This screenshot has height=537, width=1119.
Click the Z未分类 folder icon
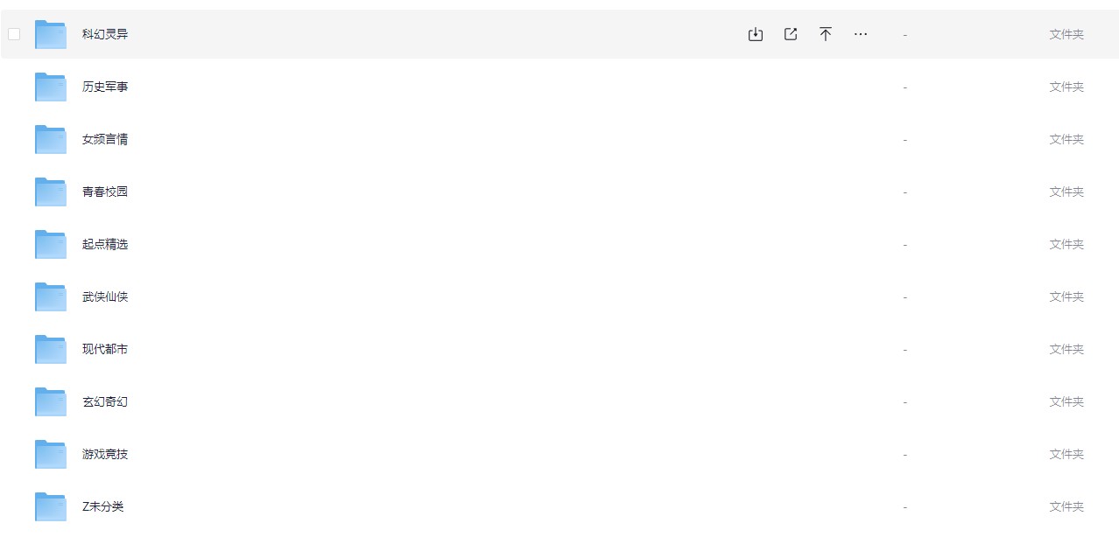[x=51, y=506]
